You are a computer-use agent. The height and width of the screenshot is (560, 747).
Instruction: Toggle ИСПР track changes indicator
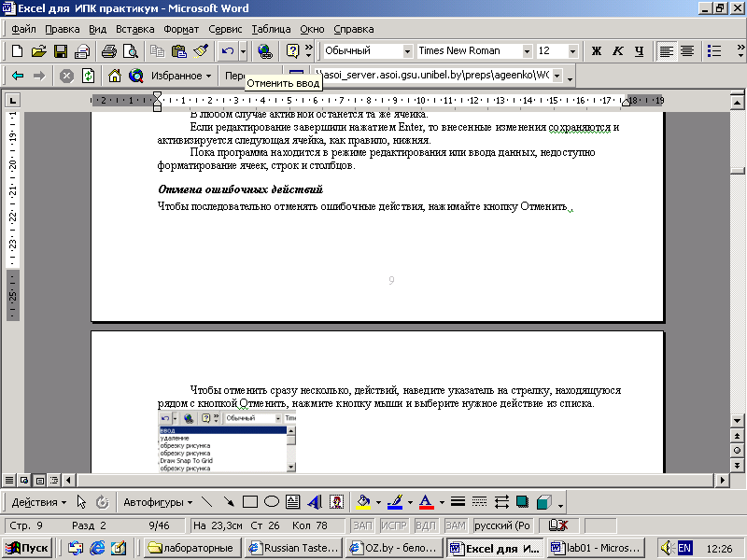point(393,525)
